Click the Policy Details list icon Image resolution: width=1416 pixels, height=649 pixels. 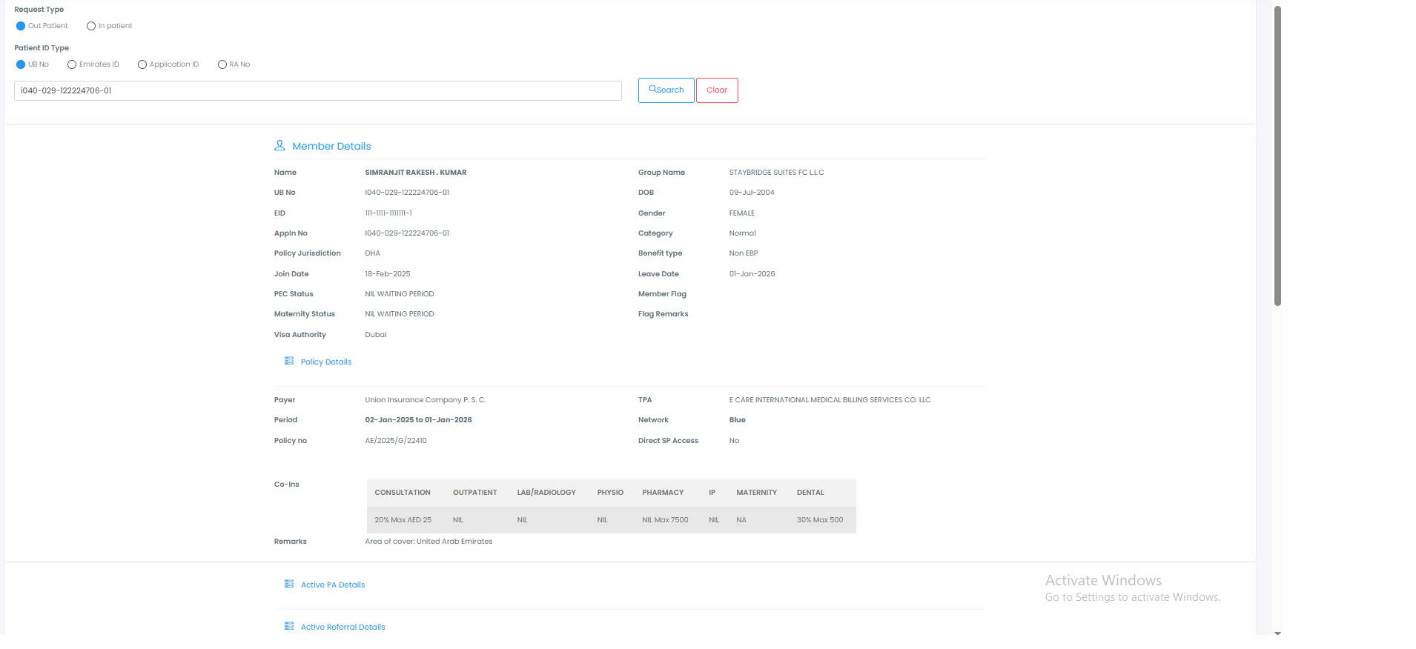[289, 361]
